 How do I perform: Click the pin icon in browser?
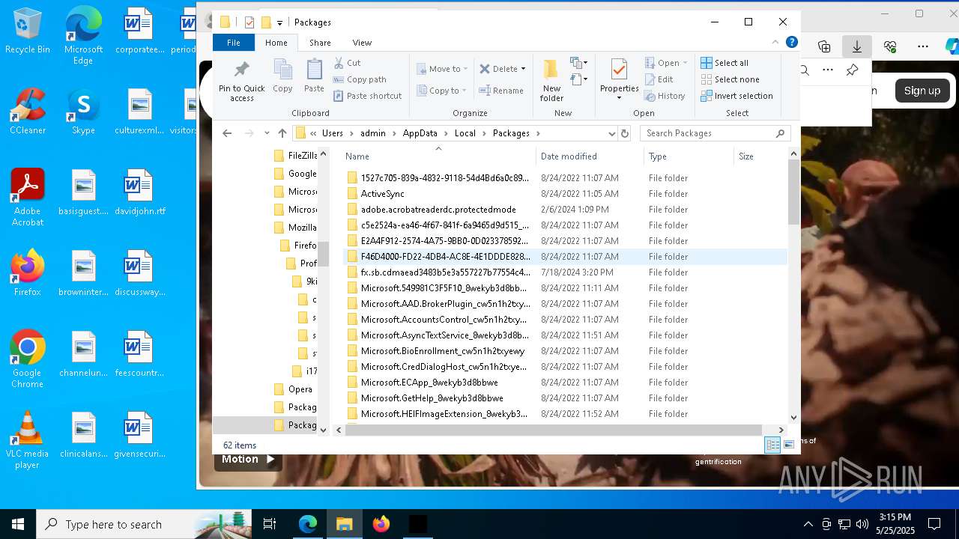[852, 70]
